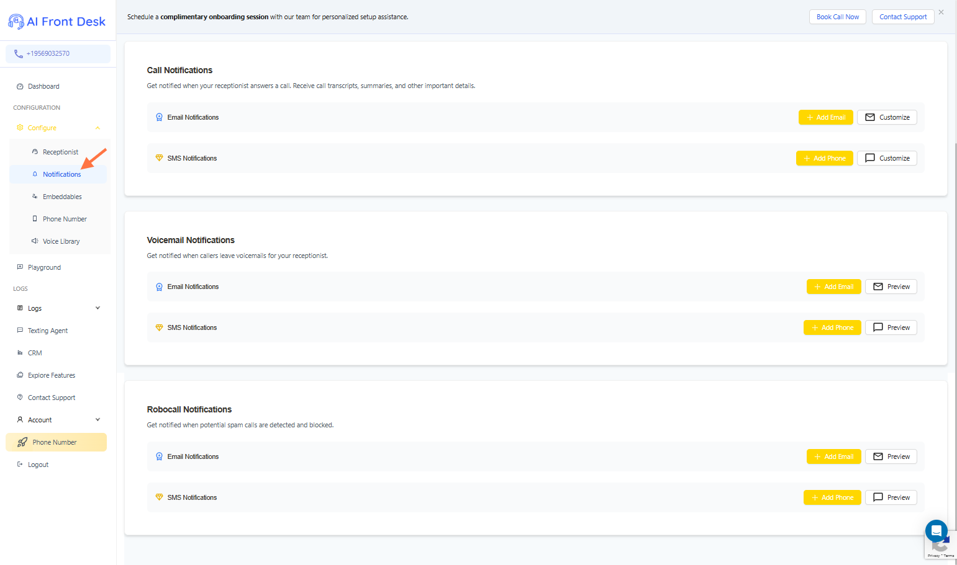The width and height of the screenshot is (957, 565).
Task: Collapse the Configure menu chevron
Action: [98, 128]
